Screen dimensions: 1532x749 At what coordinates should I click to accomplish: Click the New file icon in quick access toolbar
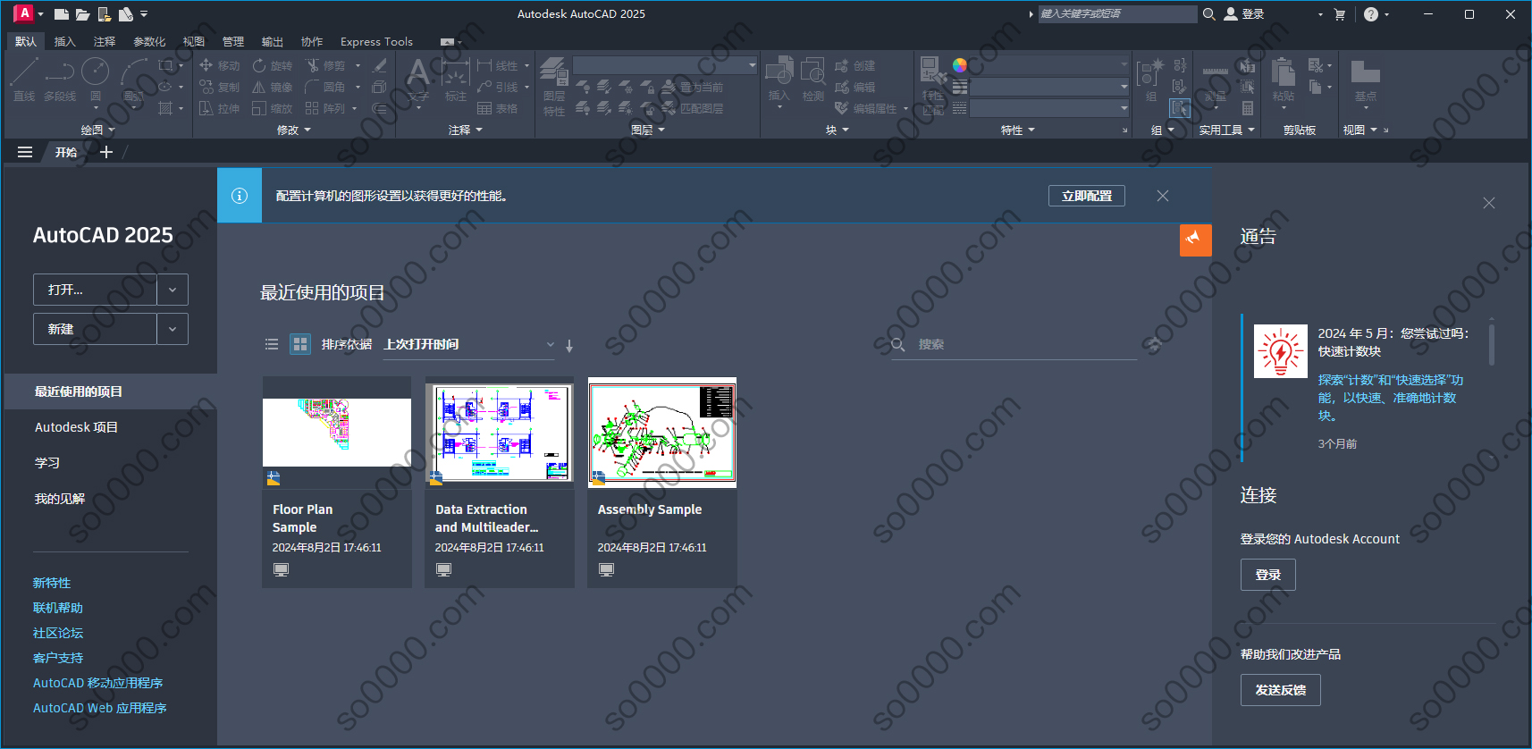pyautogui.click(x=61, y=14)
